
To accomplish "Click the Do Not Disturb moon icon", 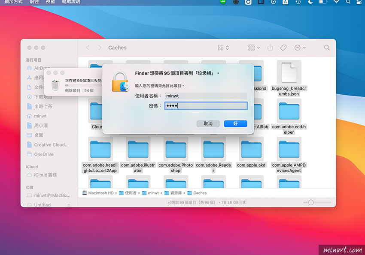I will [x=310, y=2].
